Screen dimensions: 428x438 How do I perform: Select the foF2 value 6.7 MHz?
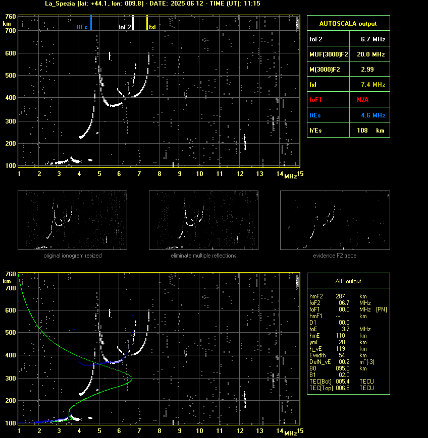click(373, 39)
